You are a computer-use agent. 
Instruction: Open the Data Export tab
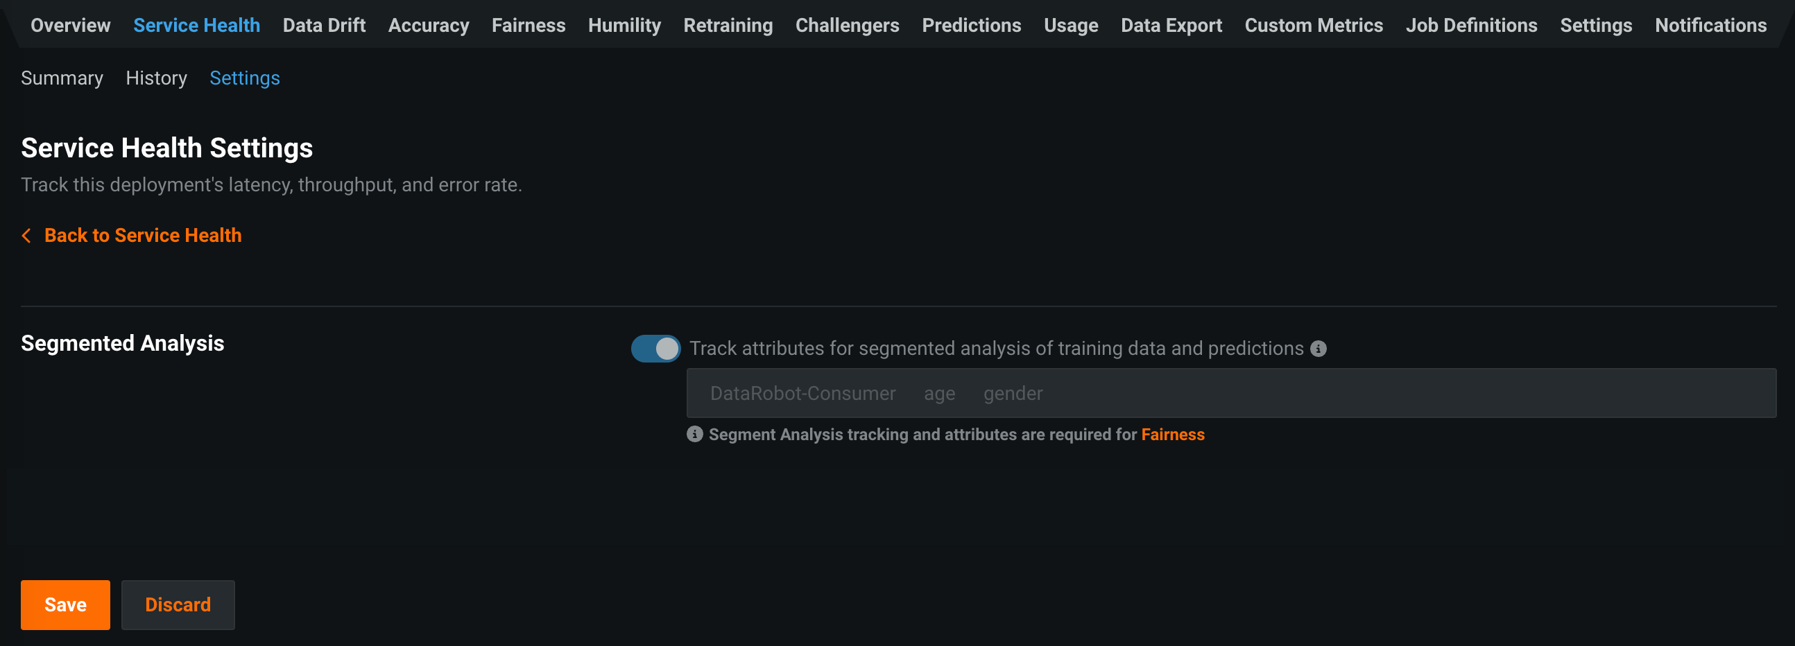[1171, 26]
